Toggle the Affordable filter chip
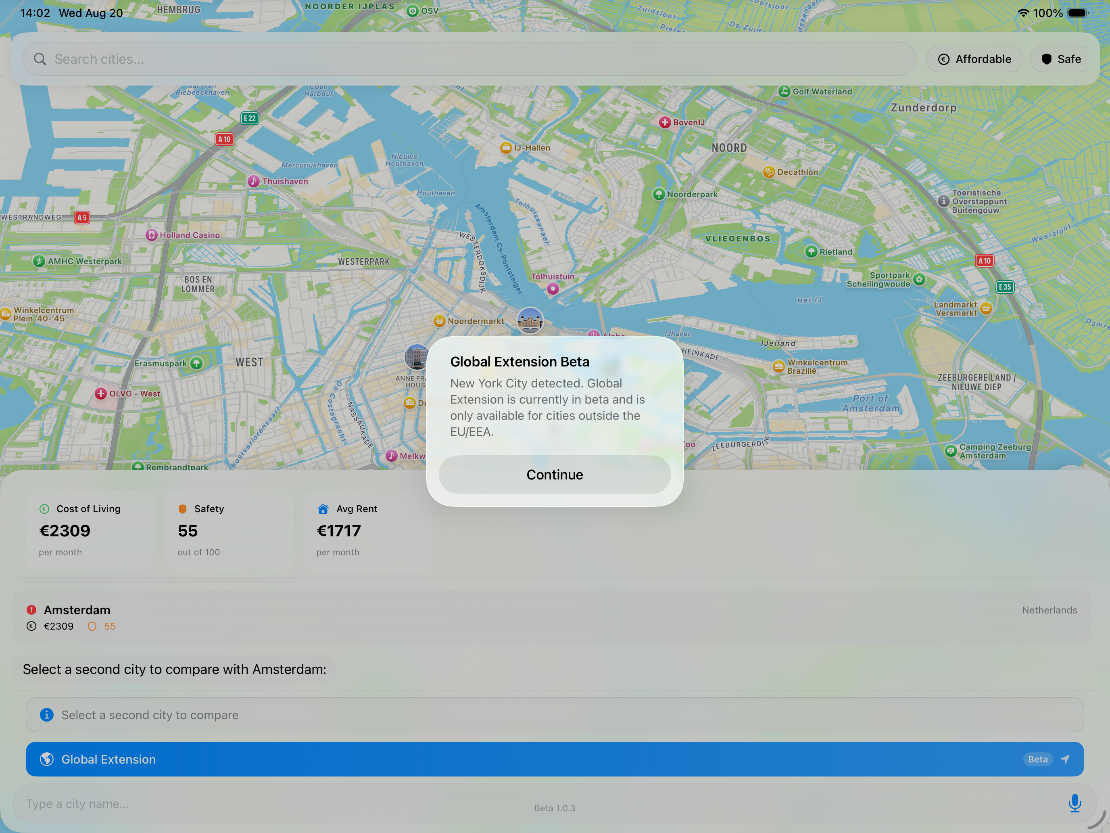The width and height of the screenshot is (1110, 833). [974, 59]
